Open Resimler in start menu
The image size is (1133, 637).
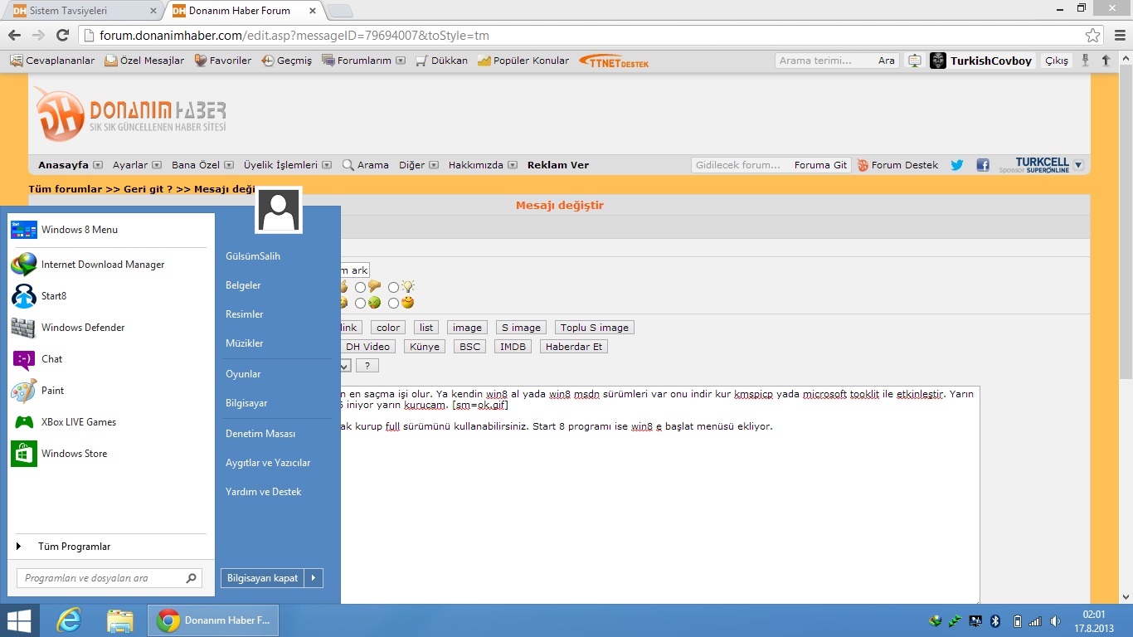(x=245, y=314)
